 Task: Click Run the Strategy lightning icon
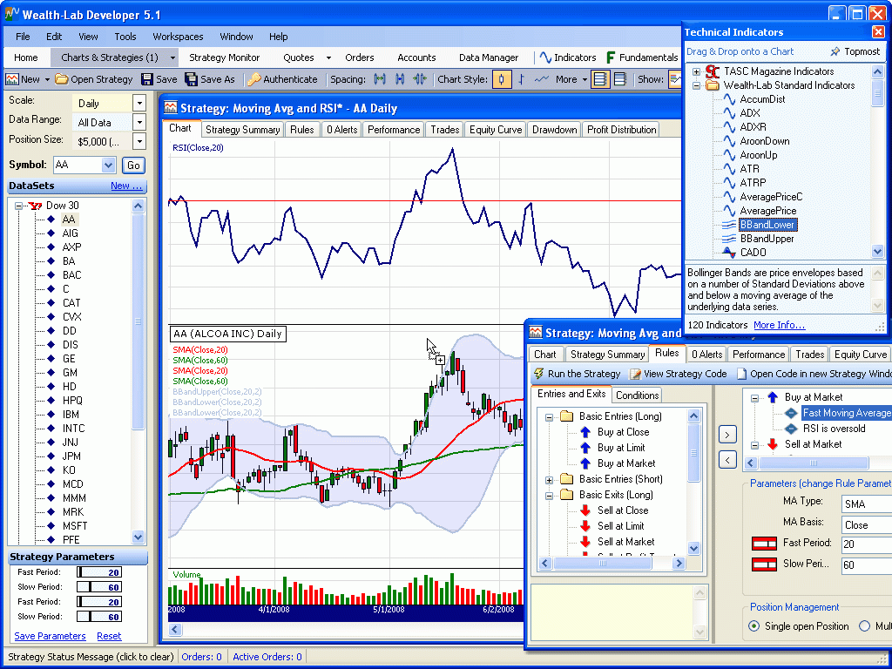[x=539, y=374]
